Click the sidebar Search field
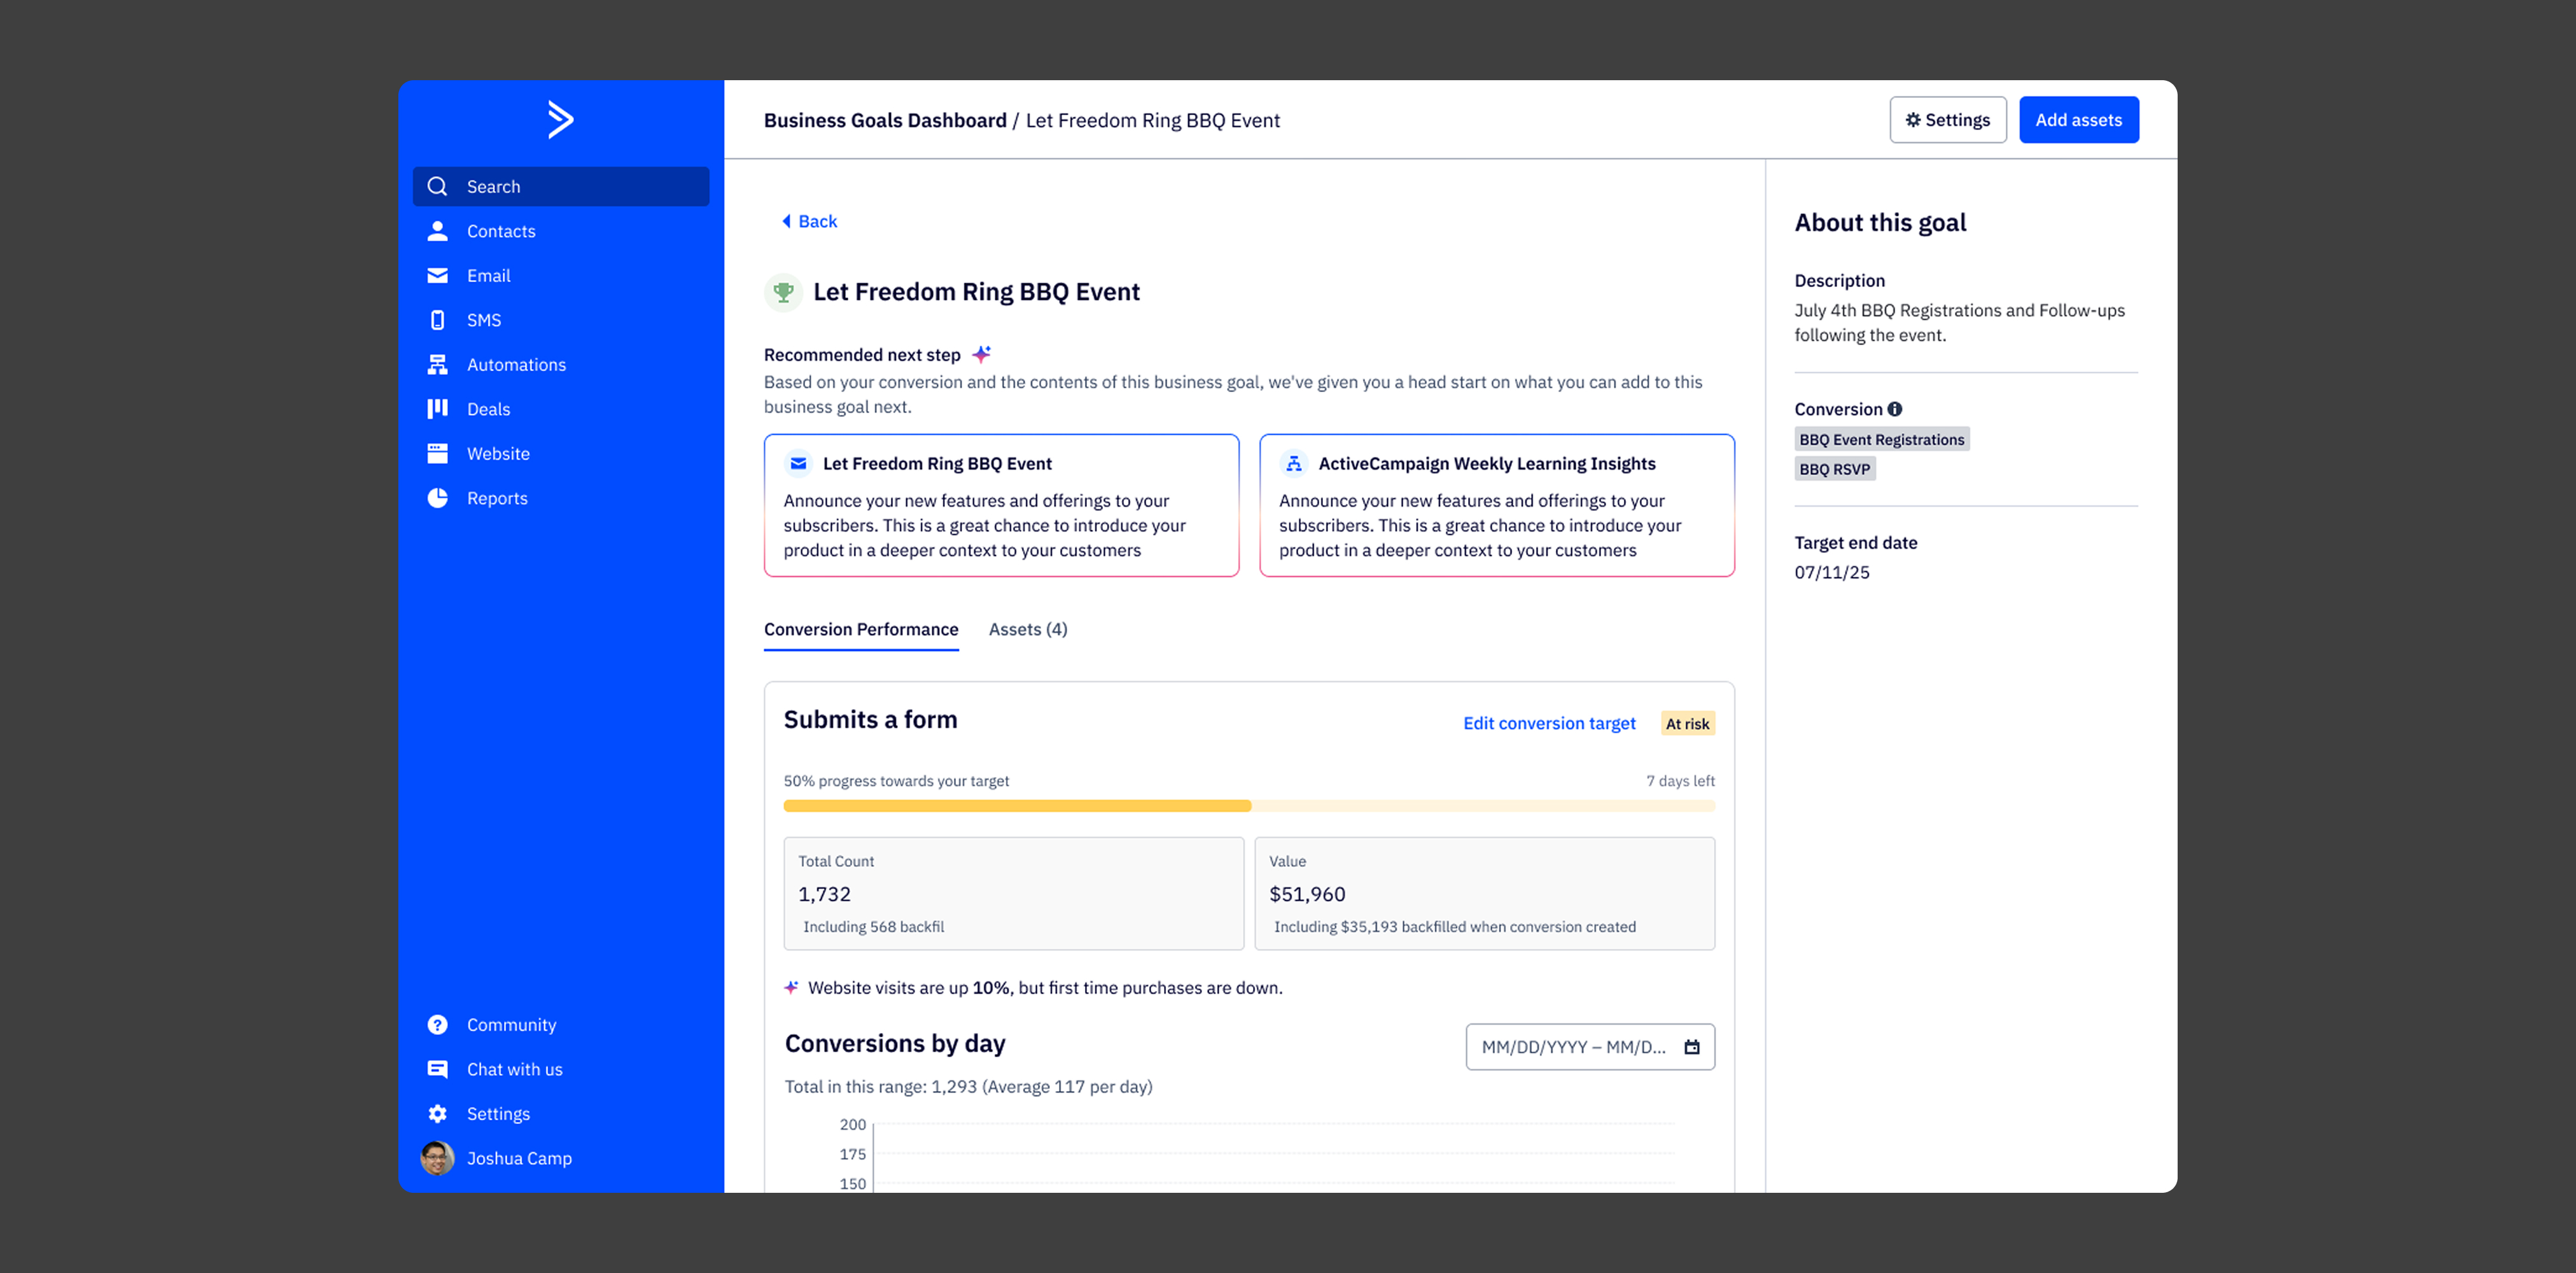 coord(560,187)
